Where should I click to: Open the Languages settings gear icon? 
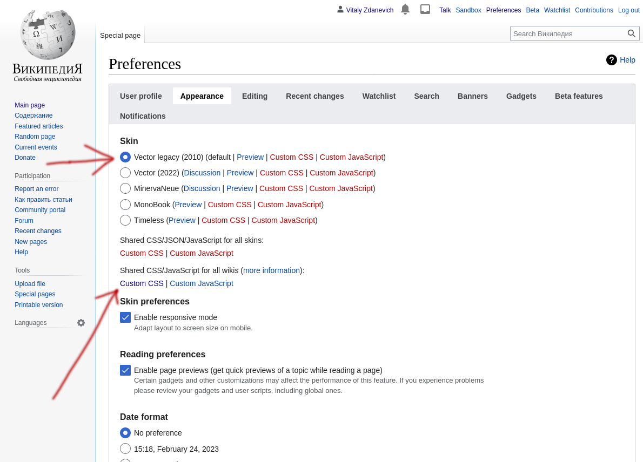point(81,323)
